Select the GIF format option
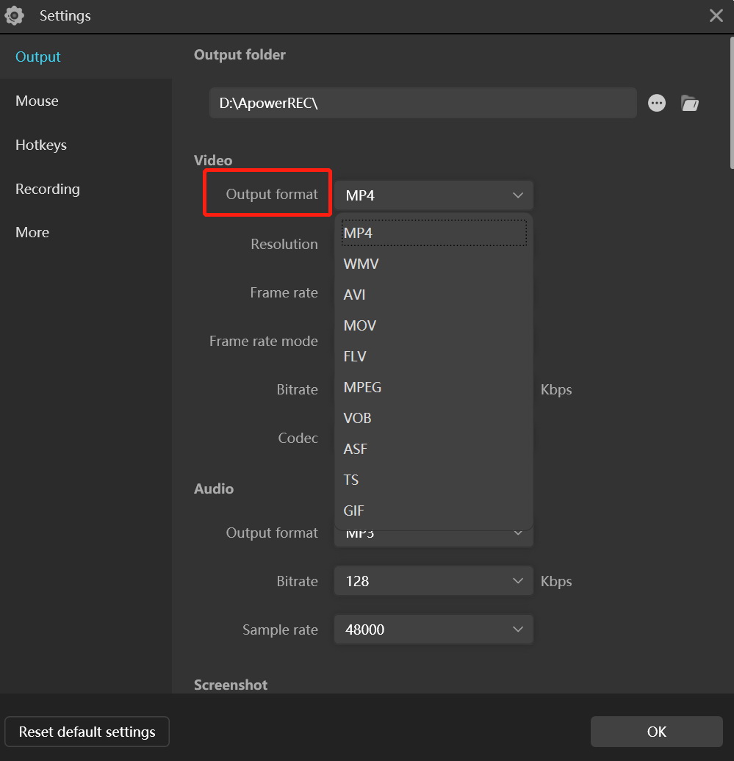734x761 pixels. tap(353, 511)
